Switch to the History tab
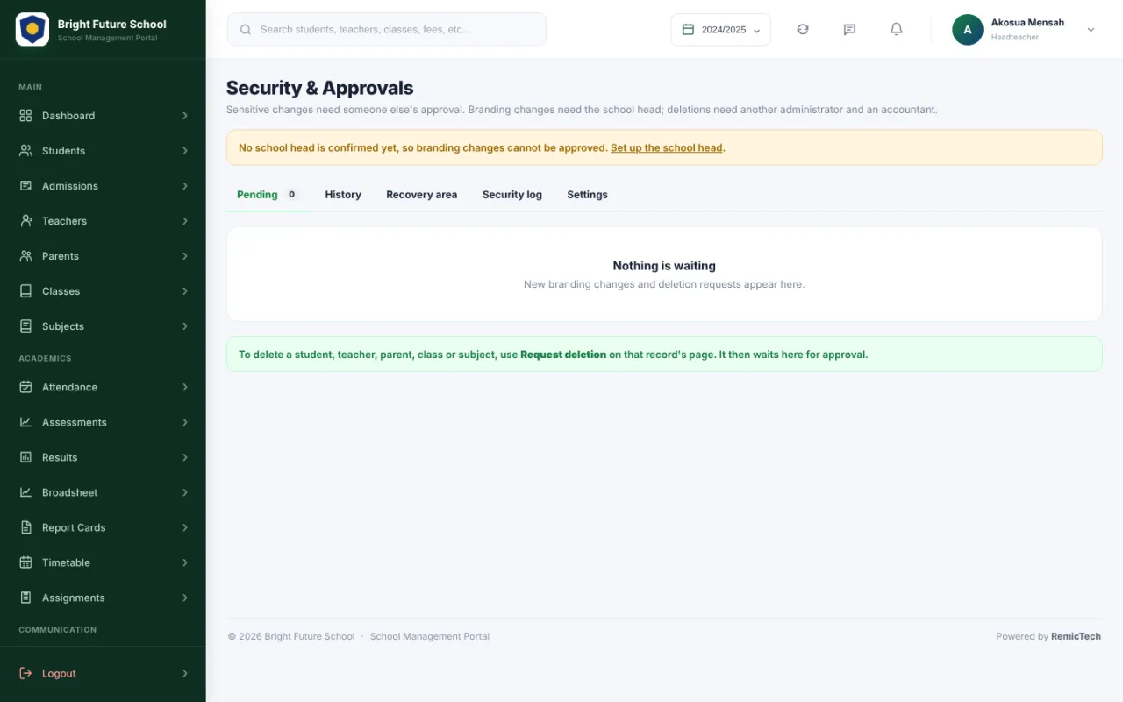This screenshot has height=702, width=1123. [x=343, y=195]
